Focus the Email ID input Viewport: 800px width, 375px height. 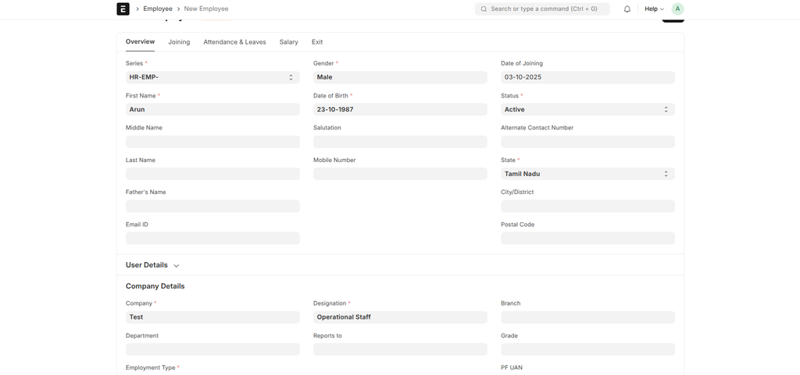pyautogui.click(x=212, y=239)
